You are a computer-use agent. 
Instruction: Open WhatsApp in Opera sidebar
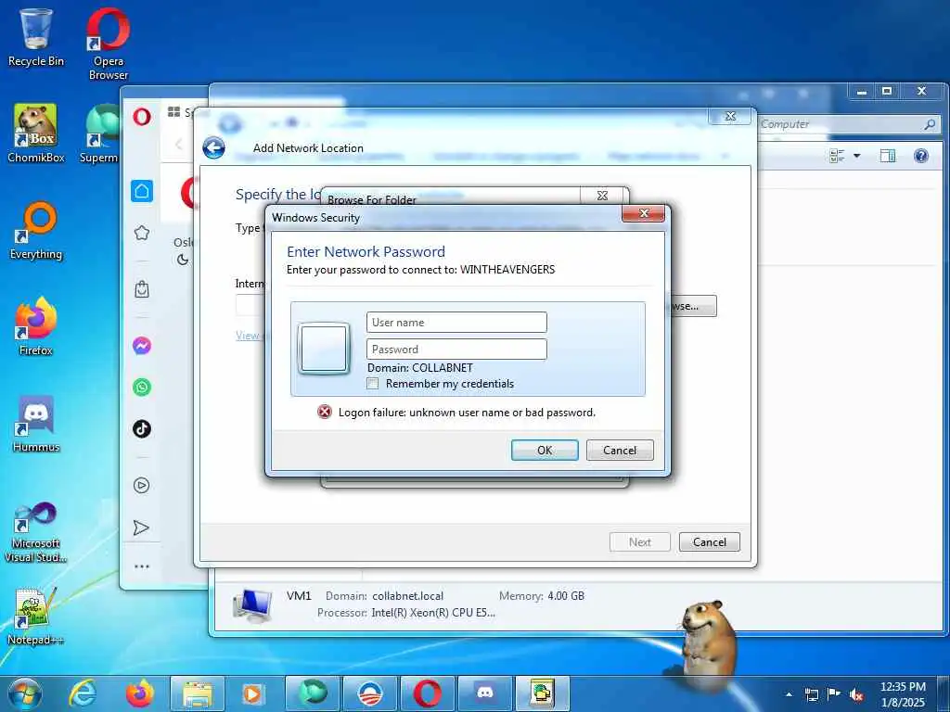[142, 387]
